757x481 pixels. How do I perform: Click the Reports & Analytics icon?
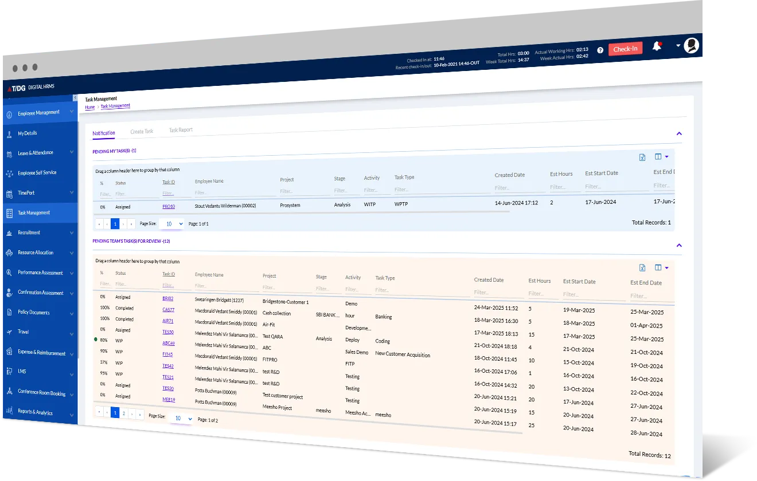click(x=9, y=411)
